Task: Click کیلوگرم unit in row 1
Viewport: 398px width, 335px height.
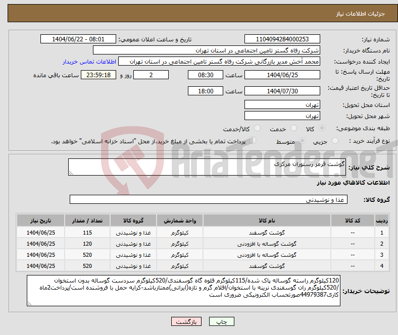Action: pyautogui.click(x=180, y=233)
